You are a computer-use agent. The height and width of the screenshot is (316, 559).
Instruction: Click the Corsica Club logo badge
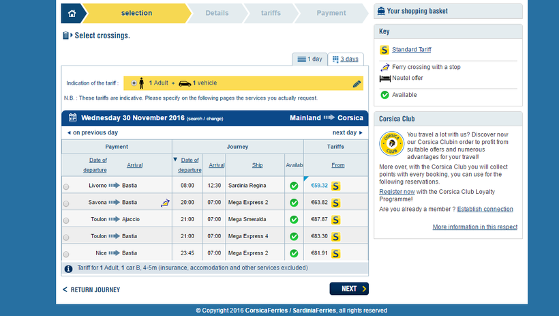coord(391,143)
